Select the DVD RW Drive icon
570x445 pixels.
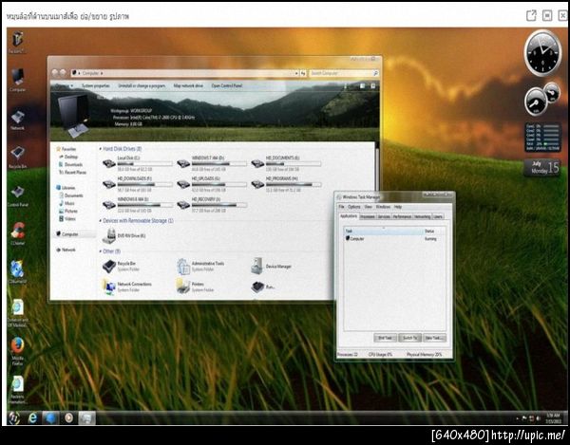click(109, 236)
